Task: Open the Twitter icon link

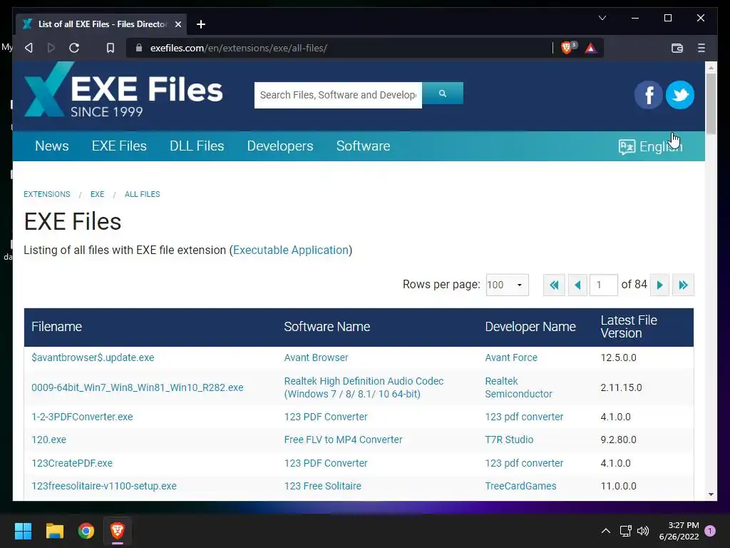Action: point(679,95)
